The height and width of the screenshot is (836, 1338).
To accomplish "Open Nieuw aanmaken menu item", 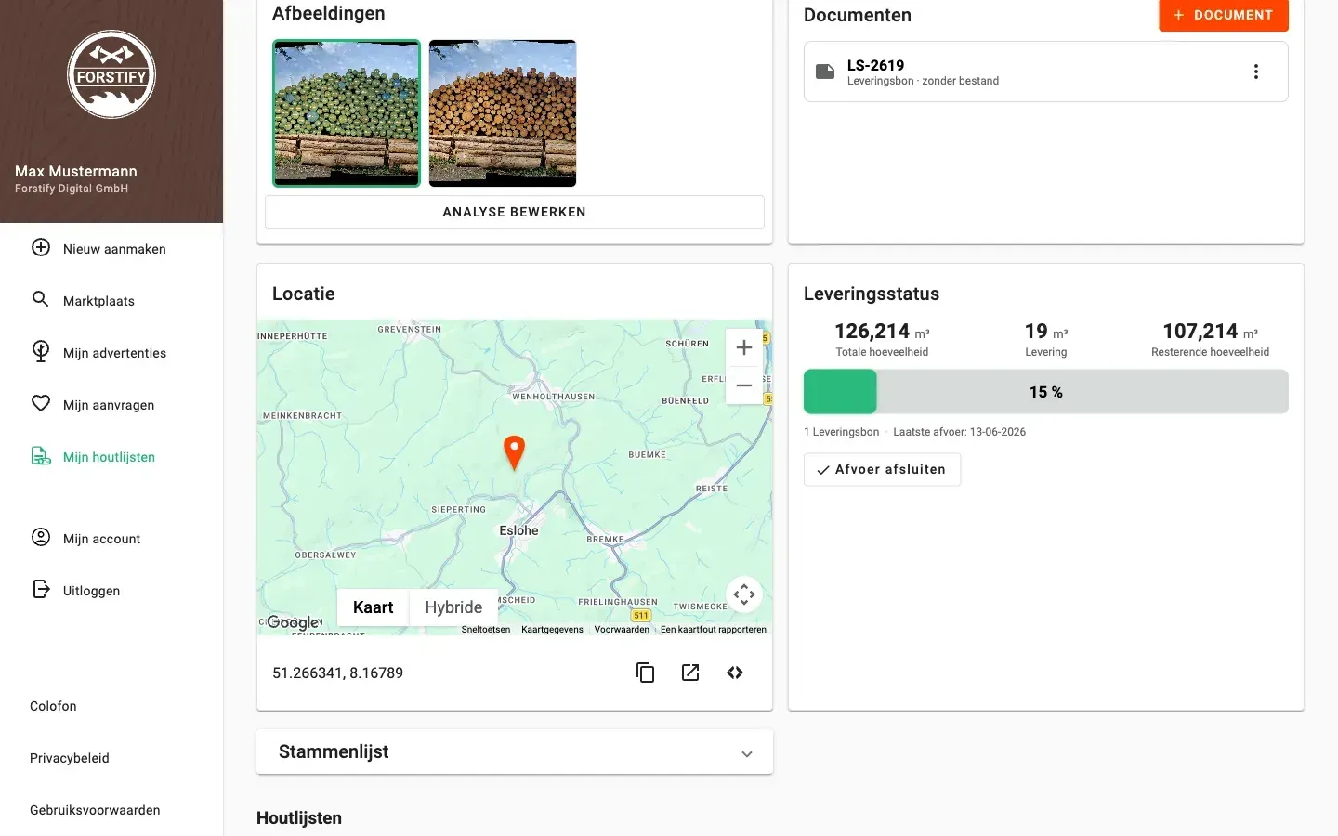I will 111,249.
